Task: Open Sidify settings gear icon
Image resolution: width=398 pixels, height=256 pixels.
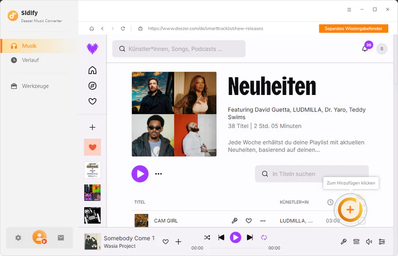Action: pos(18,238)
